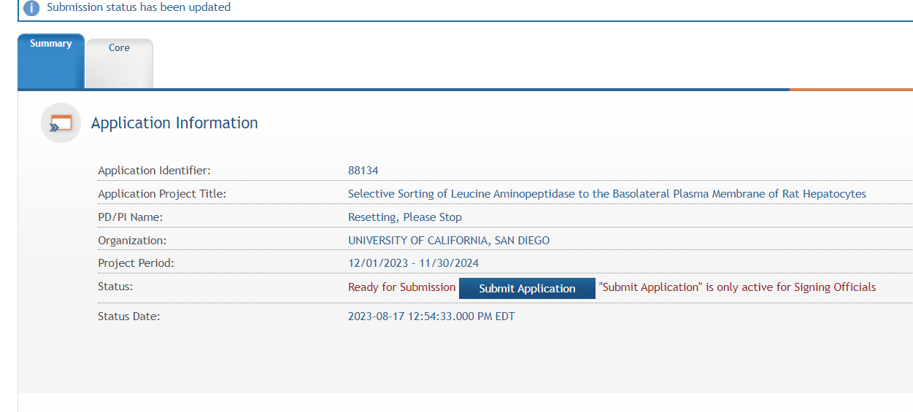Image resolution: width=913 pixels, height=412 pixels.
Task: Click the "Ready for Submission" status text
Action: pyautogui.click(x=401, y=287)
